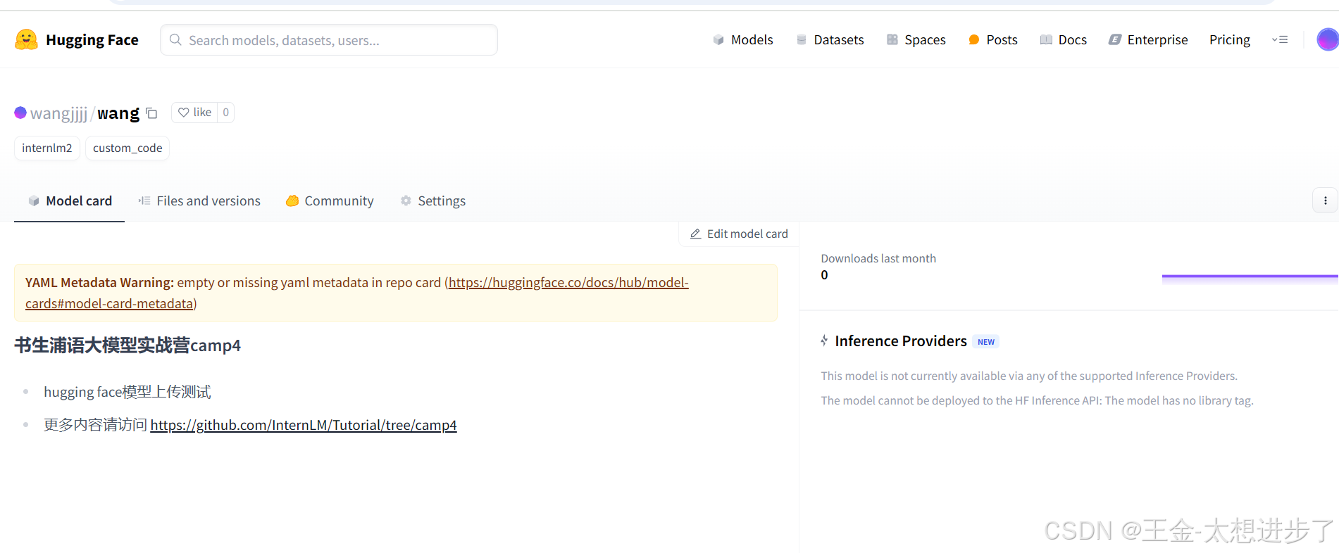Click the lightning icon before Inference Providers
Screen dimensions: 1339x553
click(824, 341)
